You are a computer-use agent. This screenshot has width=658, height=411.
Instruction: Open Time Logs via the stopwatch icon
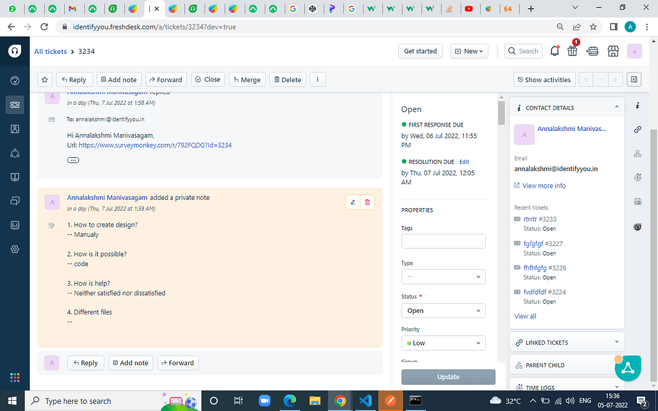637,177
